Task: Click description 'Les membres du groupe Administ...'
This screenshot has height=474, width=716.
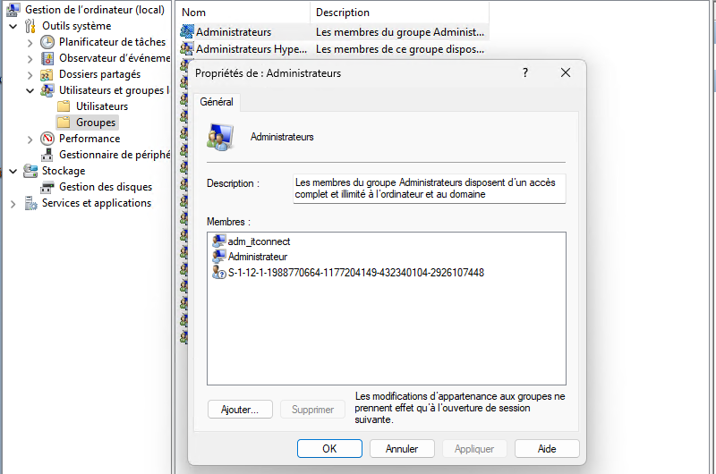Action: click(x=400, y=32)
